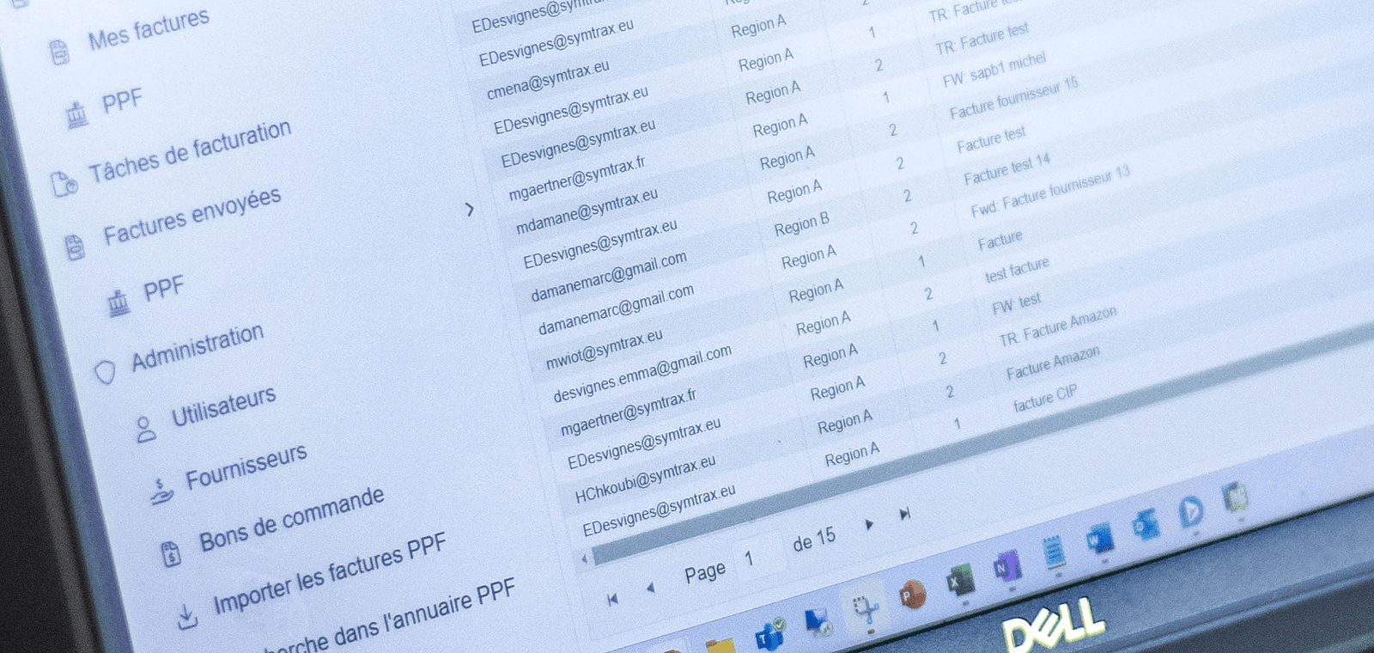Jump to the last page of results
Image resolution: width=1374 pixels, height=653 pixels.
904,514
